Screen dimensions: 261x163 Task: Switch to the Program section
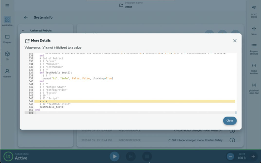pos(7,39)
